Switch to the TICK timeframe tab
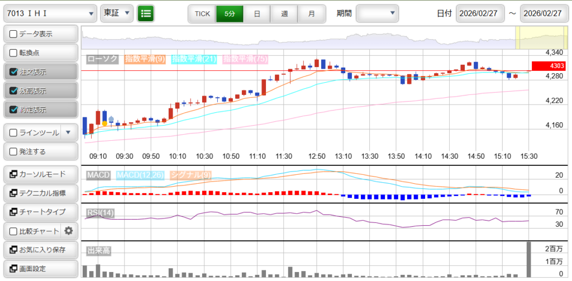 [202, 13]
